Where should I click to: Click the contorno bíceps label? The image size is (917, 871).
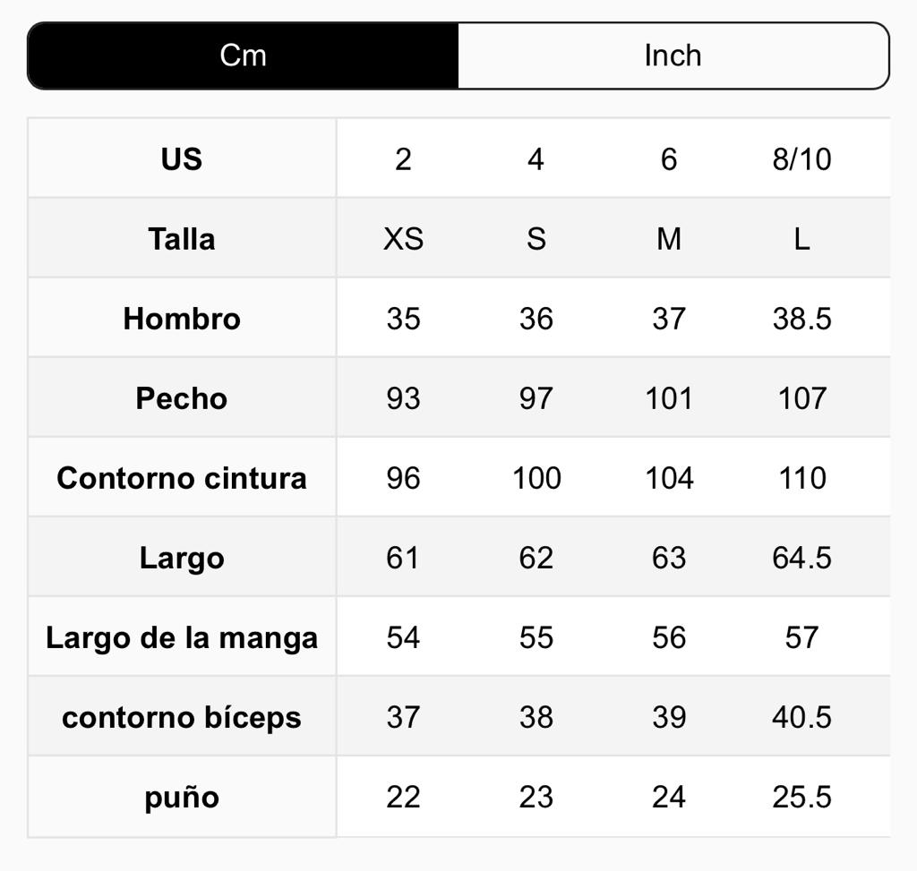[x=182, y=717]
